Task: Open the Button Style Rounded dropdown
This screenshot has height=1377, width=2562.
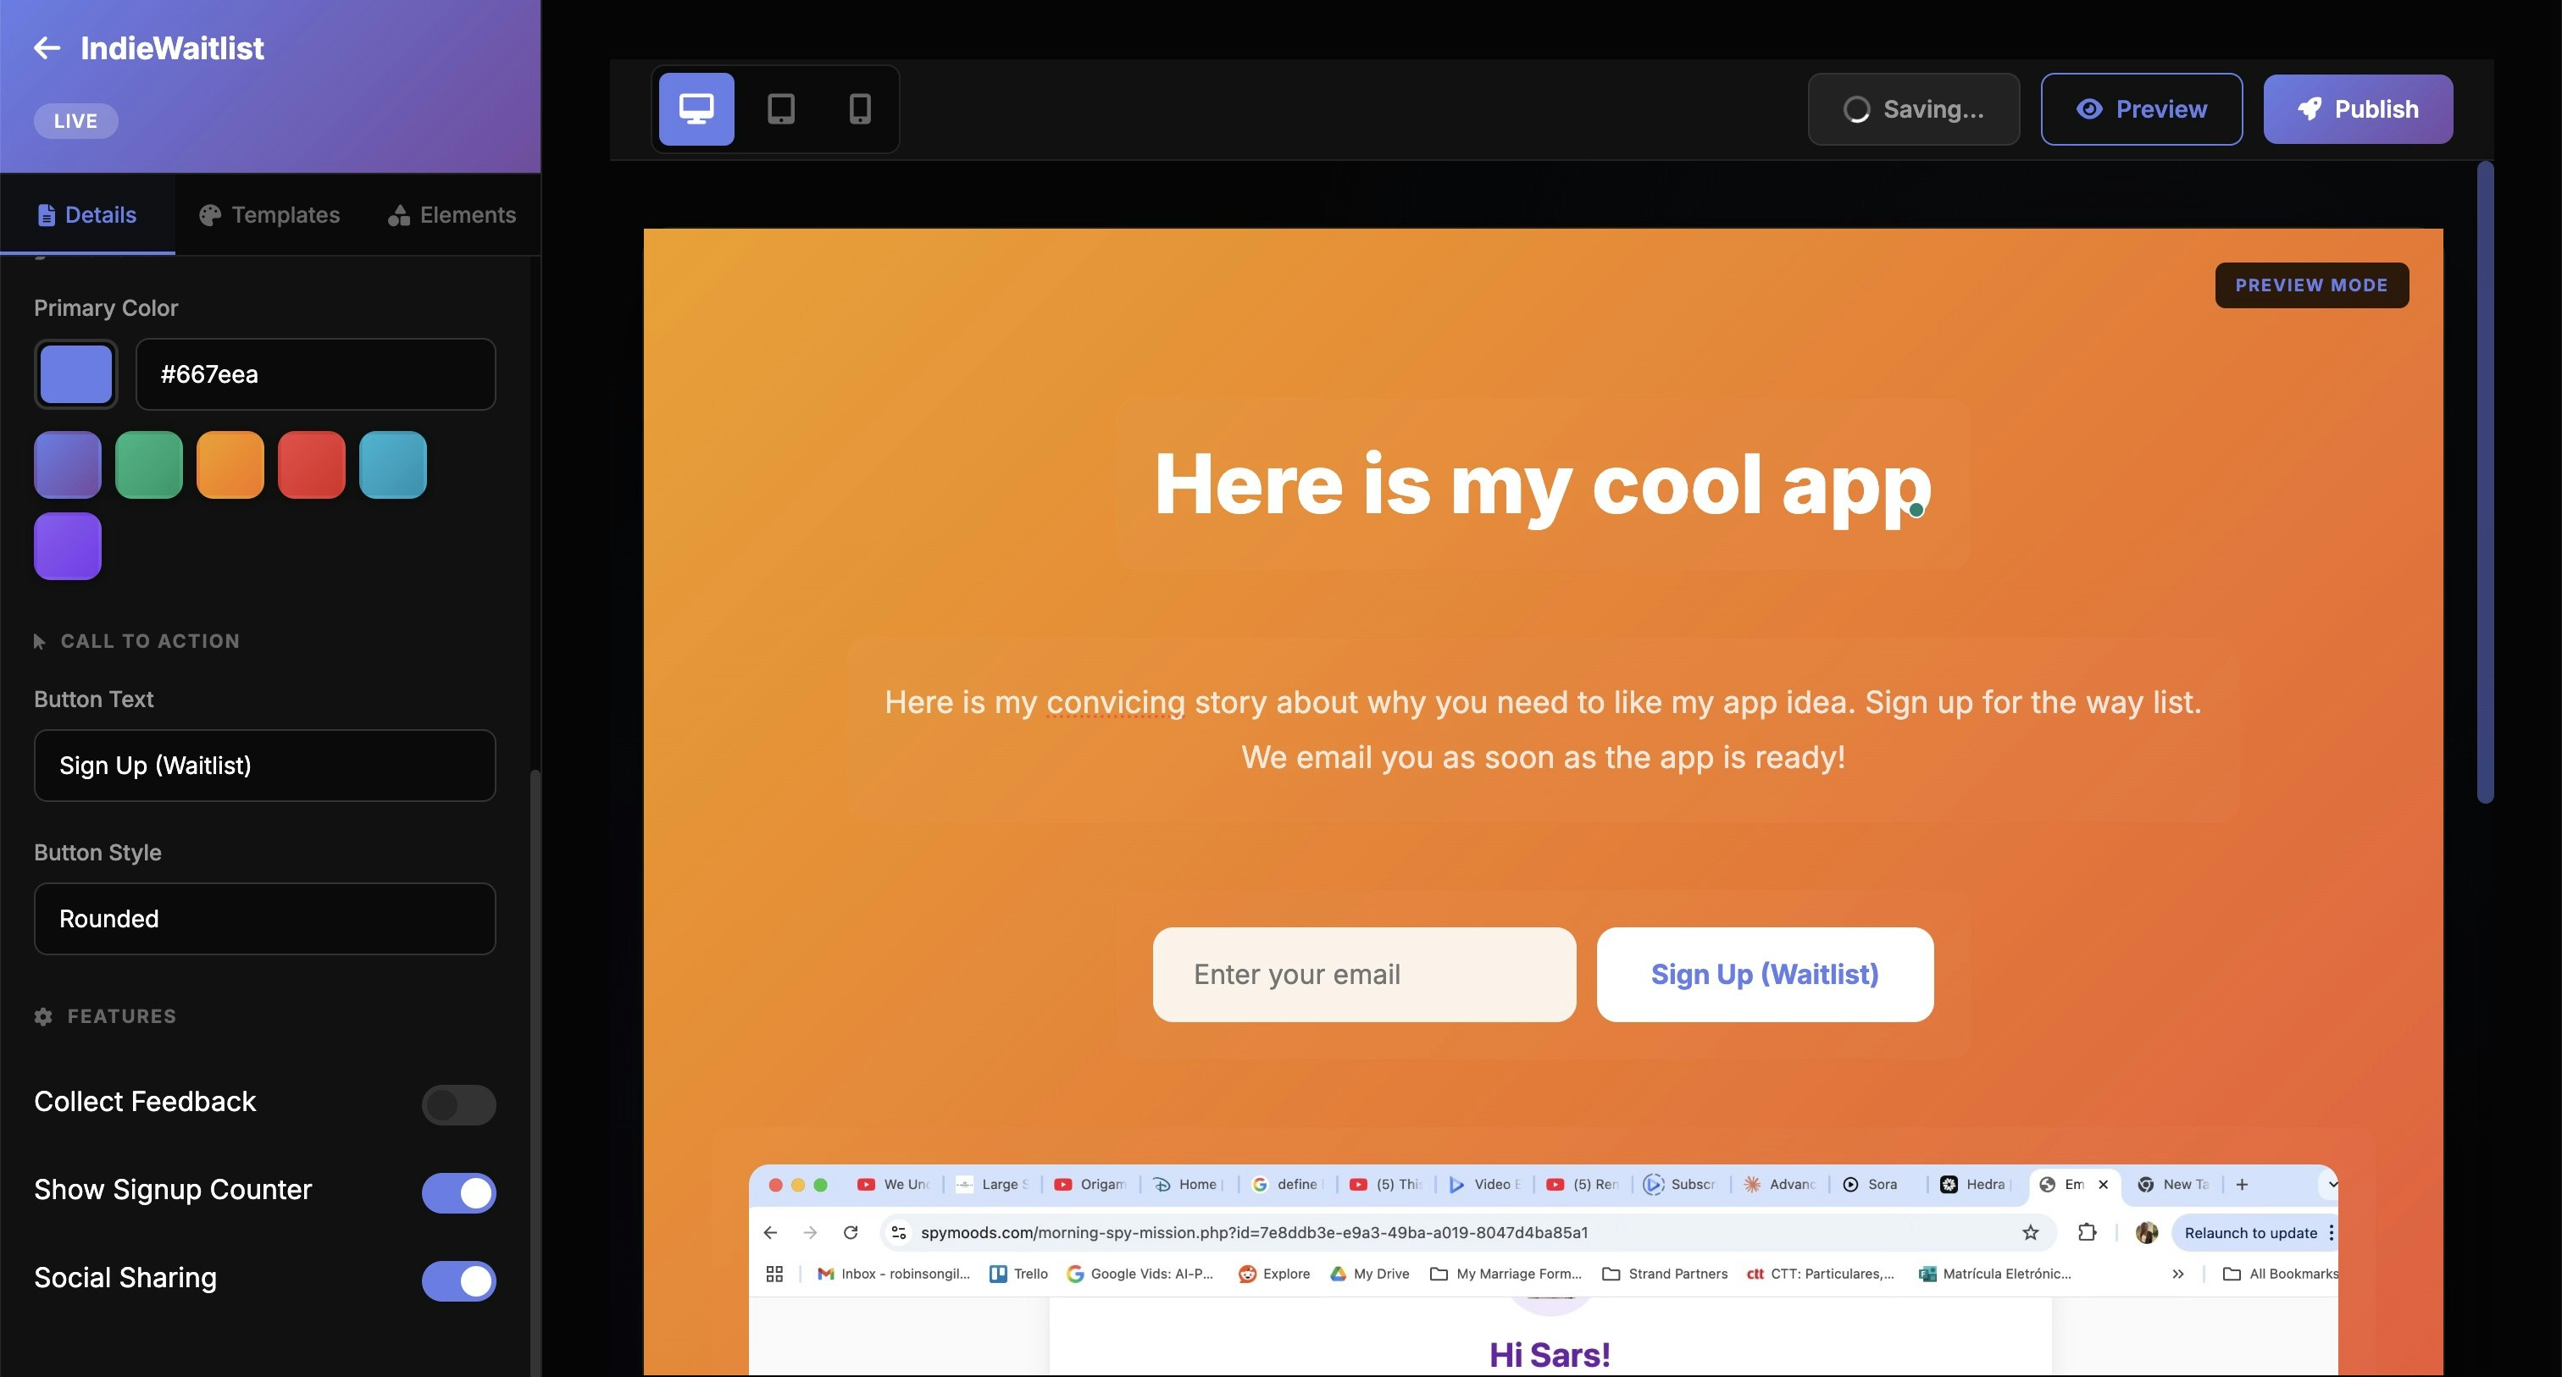Action: pos(264,919)
